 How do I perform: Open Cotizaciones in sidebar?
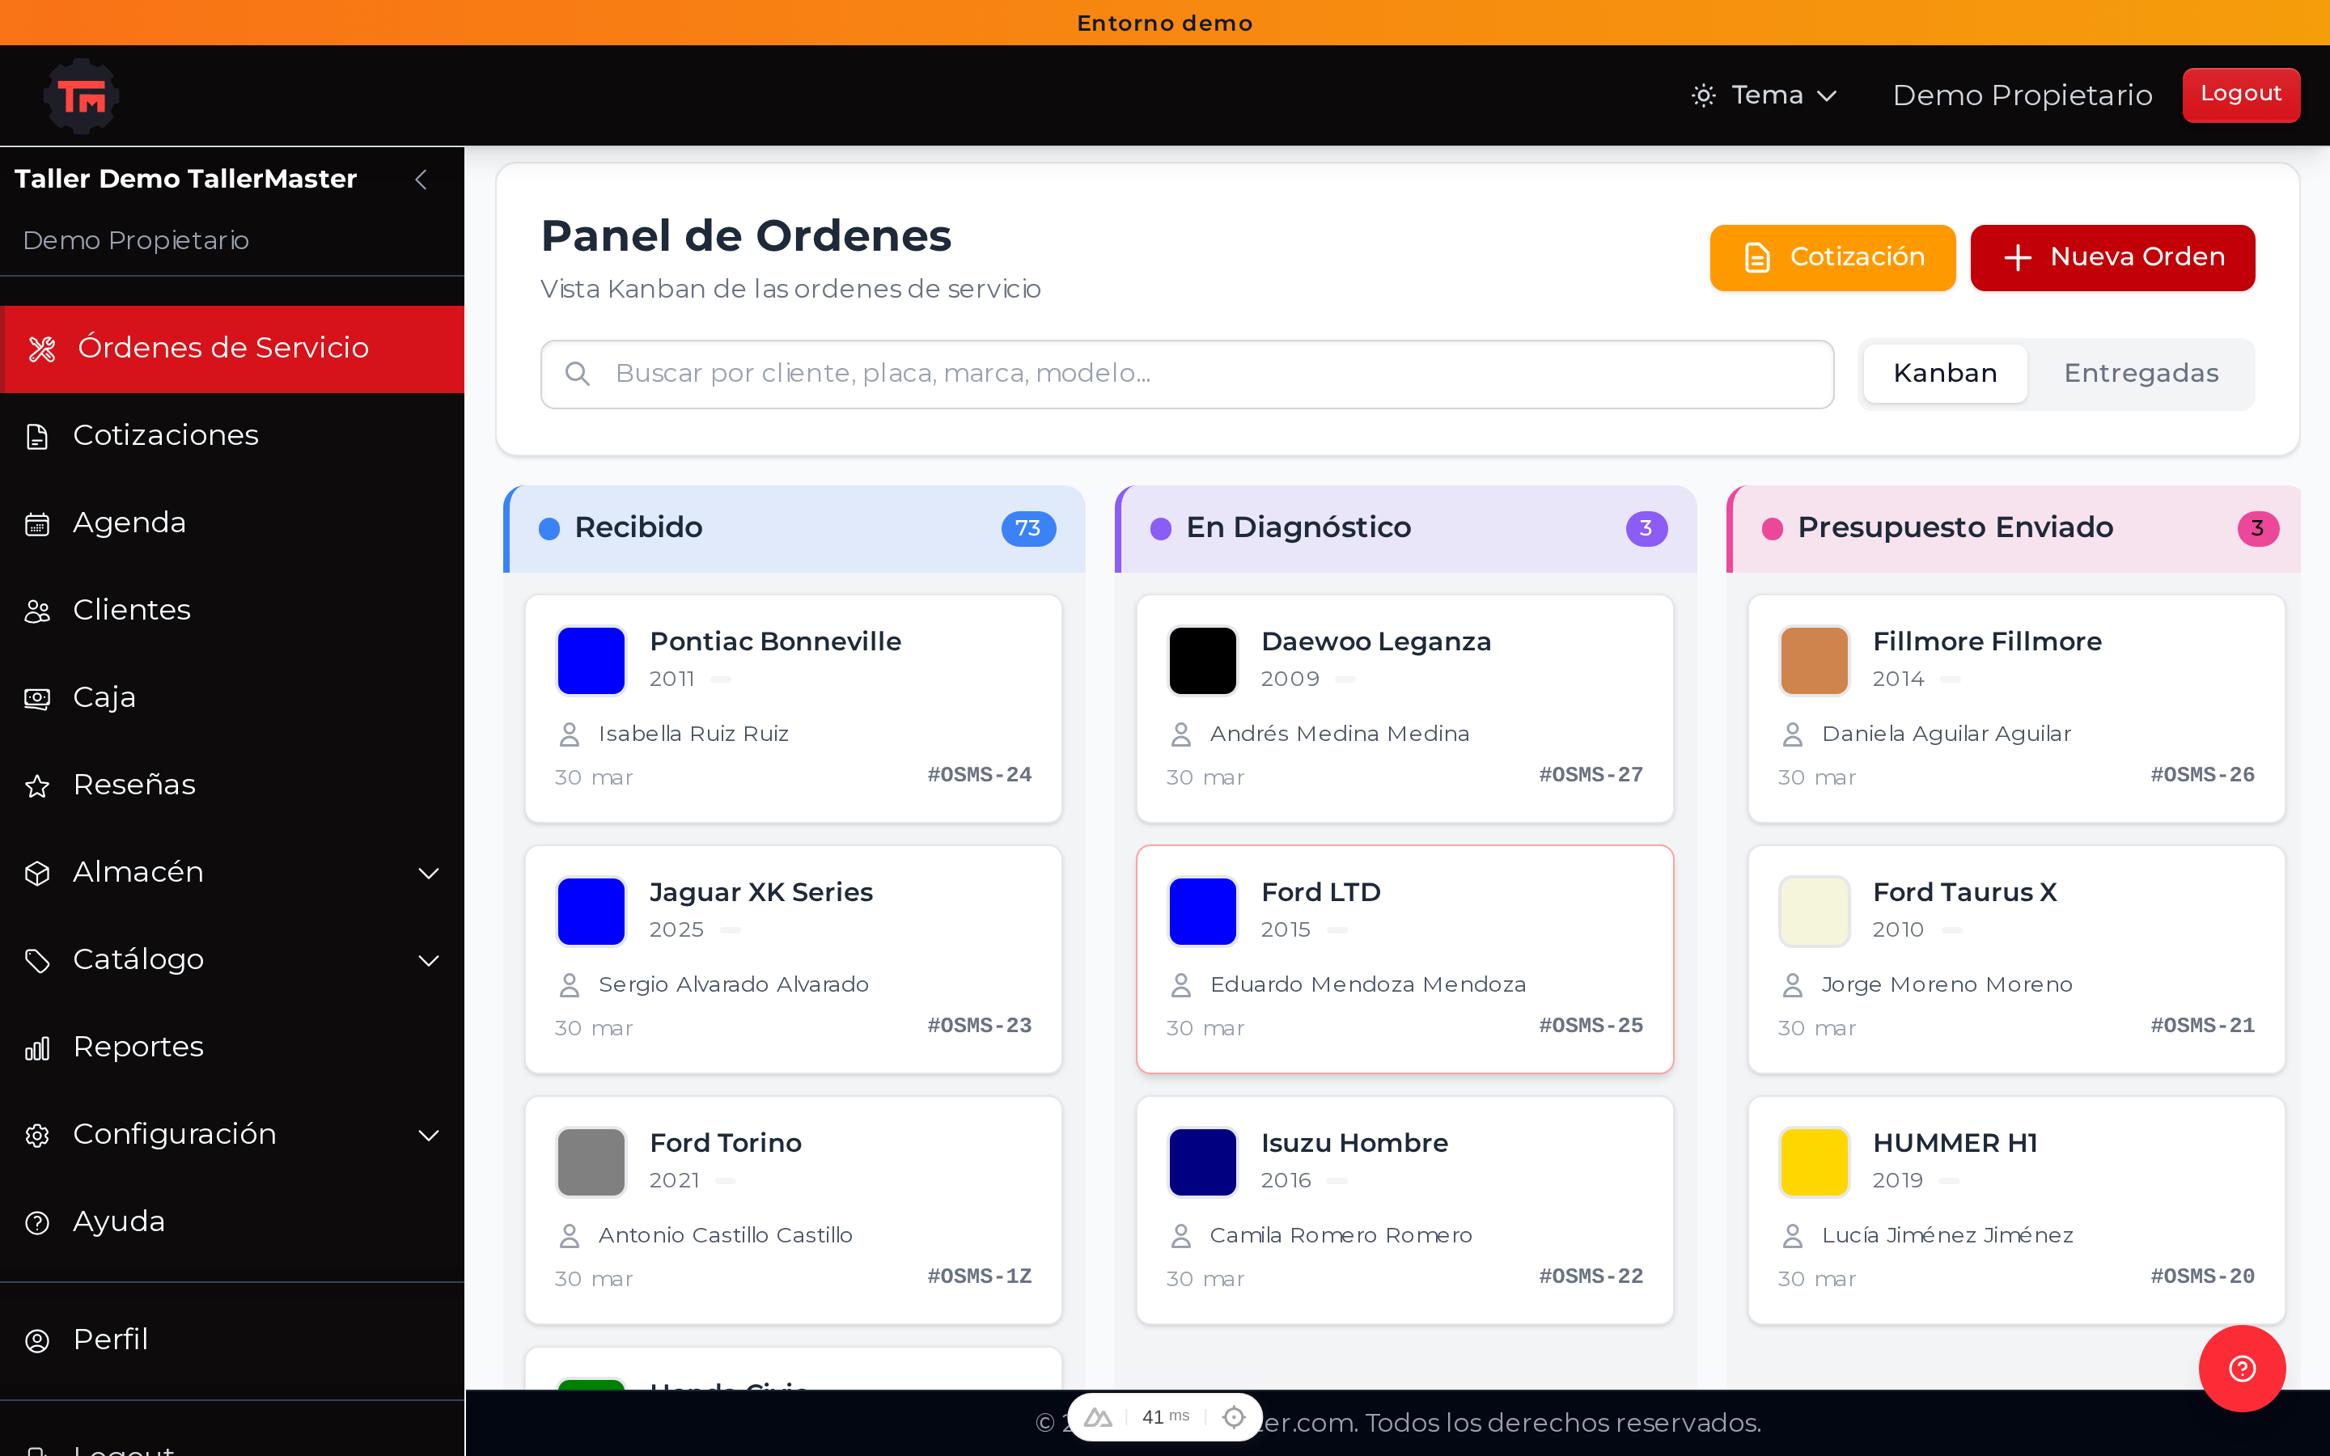[232, 436]
